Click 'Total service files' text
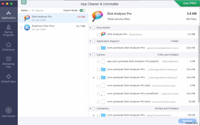 point(118,19)
